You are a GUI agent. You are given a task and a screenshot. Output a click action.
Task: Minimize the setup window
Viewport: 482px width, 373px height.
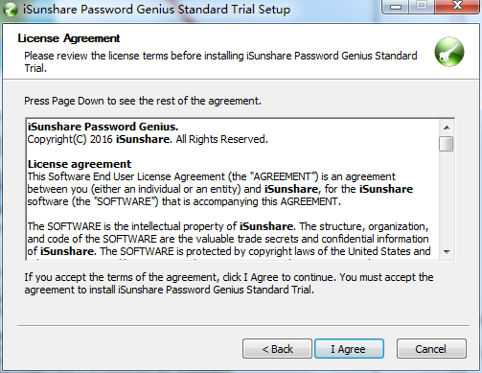[x=396, y=7]
